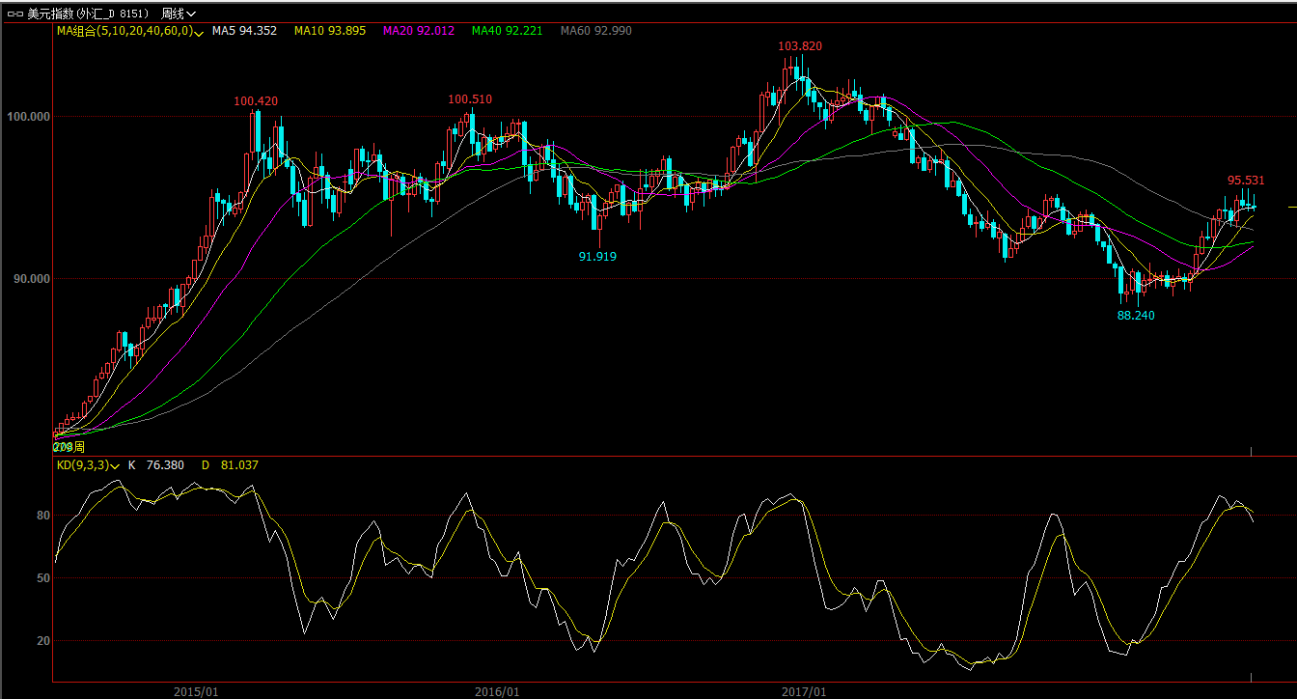
Task: Click the 20 level on KD axis
Action: tap(42, 641)
